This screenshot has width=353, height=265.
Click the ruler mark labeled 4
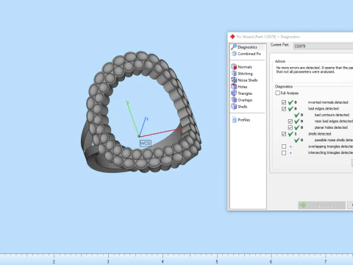point(163,261)
